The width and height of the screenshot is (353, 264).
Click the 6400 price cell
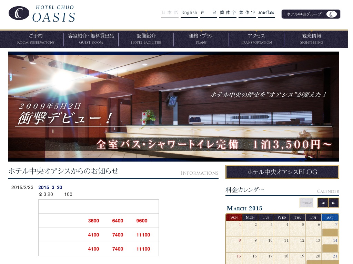pos(118,221)
